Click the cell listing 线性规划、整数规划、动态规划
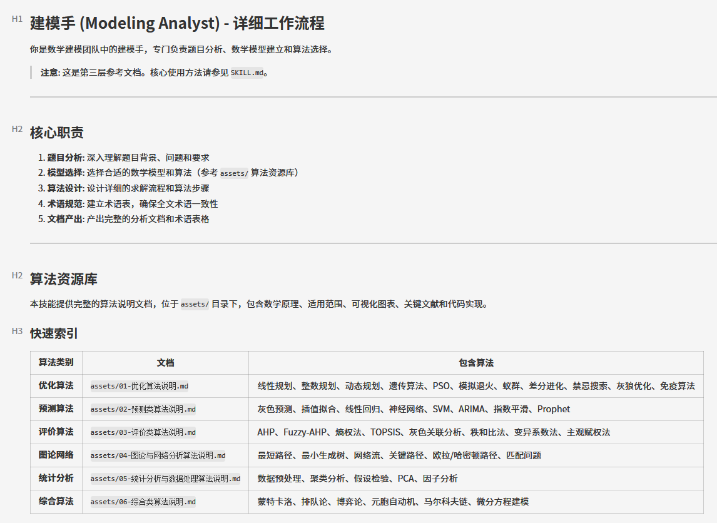The image size is (717, 523). coord(476,386)
